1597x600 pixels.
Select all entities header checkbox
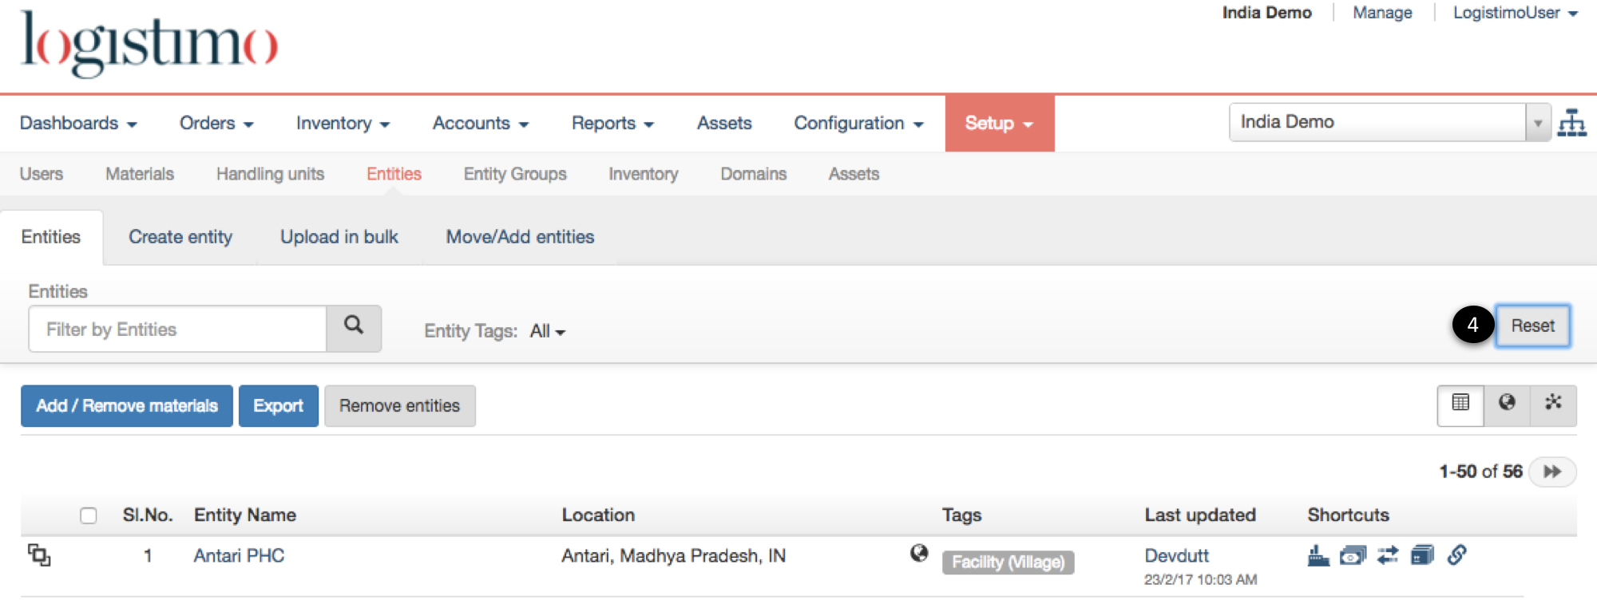pyautogui.click(x=89, y=515)
